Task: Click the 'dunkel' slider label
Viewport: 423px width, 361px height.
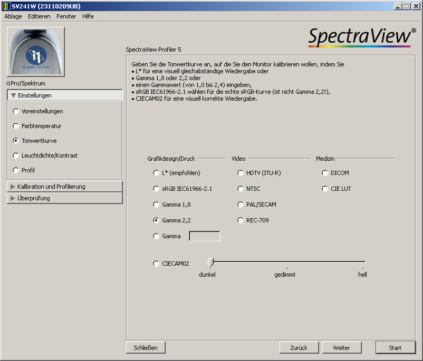Action: click(207, 275)
